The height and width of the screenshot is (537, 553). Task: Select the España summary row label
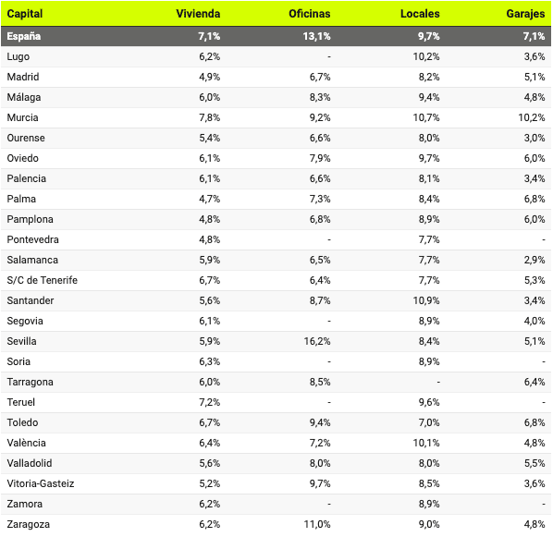point(24,36)
